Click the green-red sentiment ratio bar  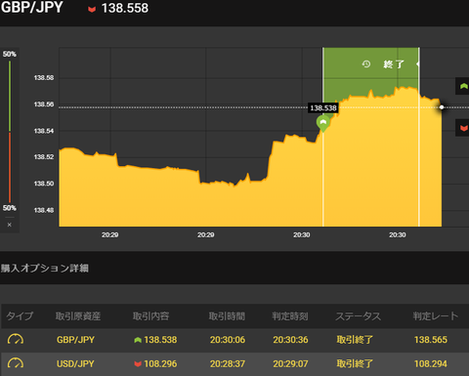pos(10,132)
